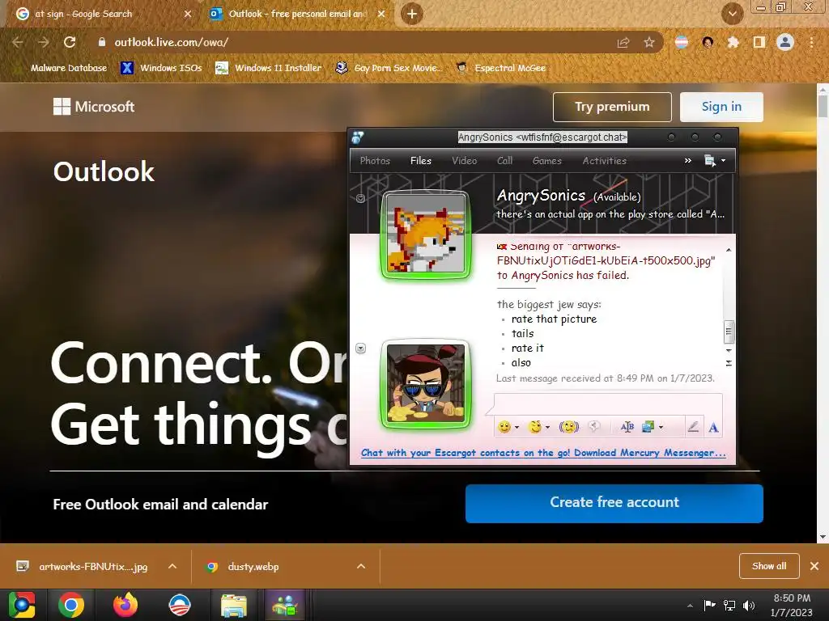Open the emoticon dropdown arrow
The image size is (829, 621).
(517, 427)
